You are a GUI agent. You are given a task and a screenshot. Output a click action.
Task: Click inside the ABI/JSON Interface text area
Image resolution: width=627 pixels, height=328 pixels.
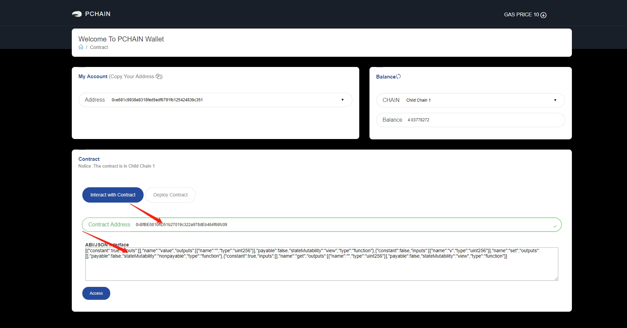(x=321, y=269)
